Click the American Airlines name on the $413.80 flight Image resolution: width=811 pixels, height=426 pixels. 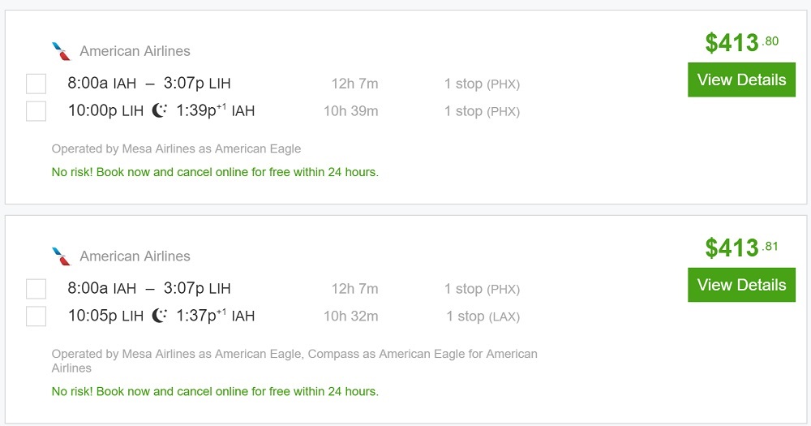pos(135,51)
